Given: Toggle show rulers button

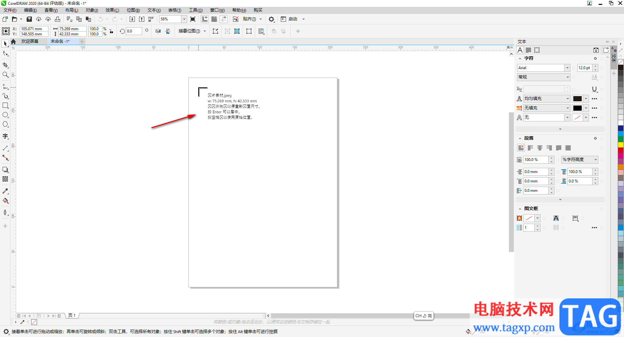Looking at the screenshot, I should click(205, 19).
